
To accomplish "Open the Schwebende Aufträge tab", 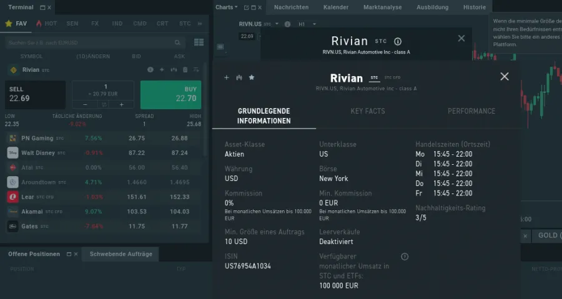I will point(121,254).
